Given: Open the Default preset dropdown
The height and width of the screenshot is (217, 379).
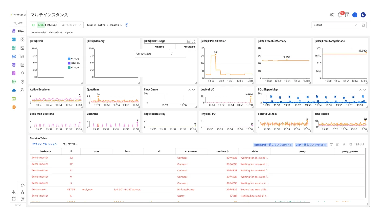Looking at the screenshot, I should click(336, 25).
